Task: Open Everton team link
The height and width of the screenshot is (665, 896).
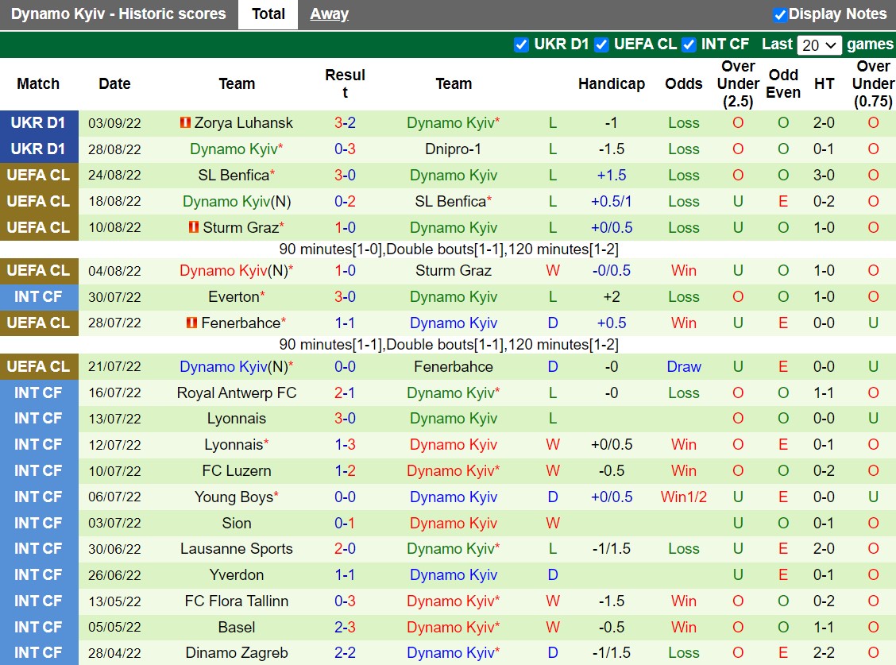Action: click(234, 297)
